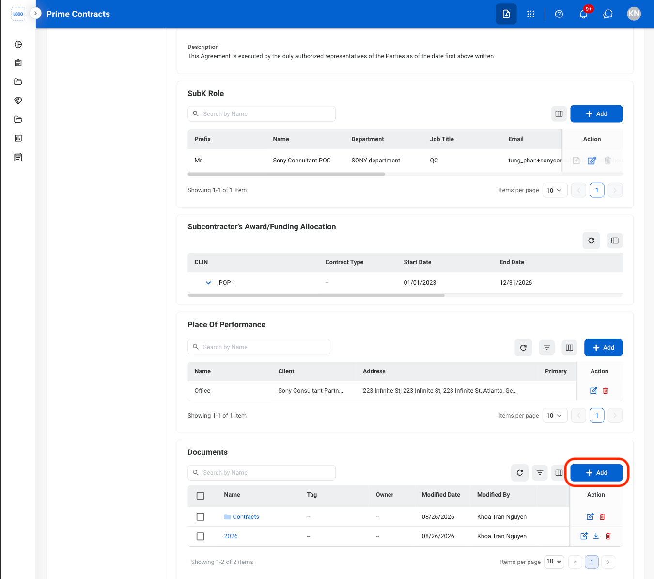The height and width of the screenshot is (579, 654).
Task: Click the Documents Add button
Action: [596, 473]
